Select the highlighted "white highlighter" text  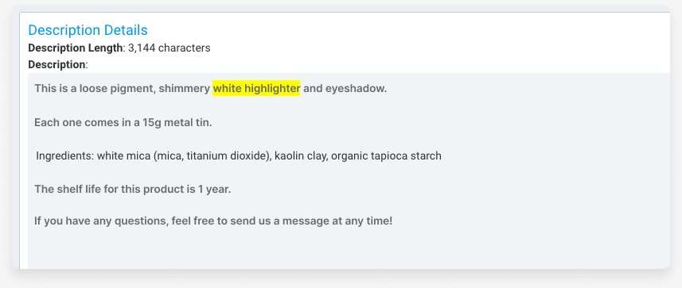(256, 89)
